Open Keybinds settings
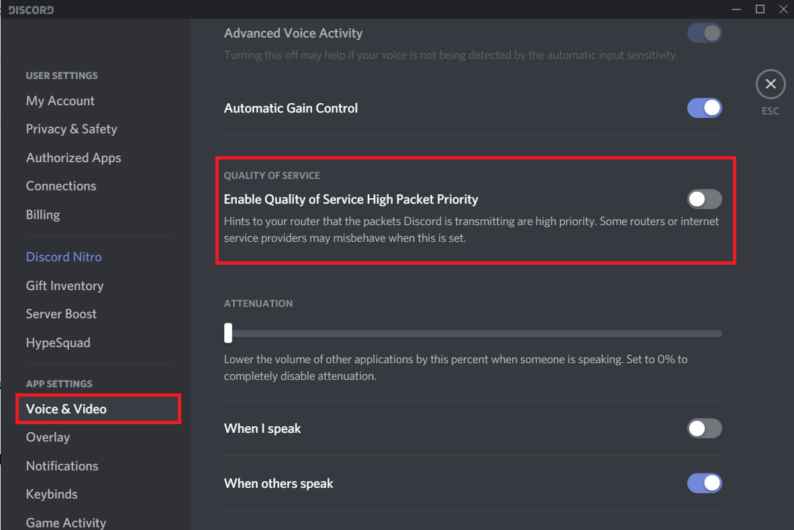The image size is (794, 530). pos(52,494)
